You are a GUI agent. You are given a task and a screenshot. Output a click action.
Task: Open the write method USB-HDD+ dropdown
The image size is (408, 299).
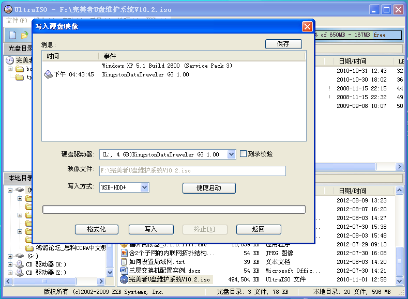point(145,187)
